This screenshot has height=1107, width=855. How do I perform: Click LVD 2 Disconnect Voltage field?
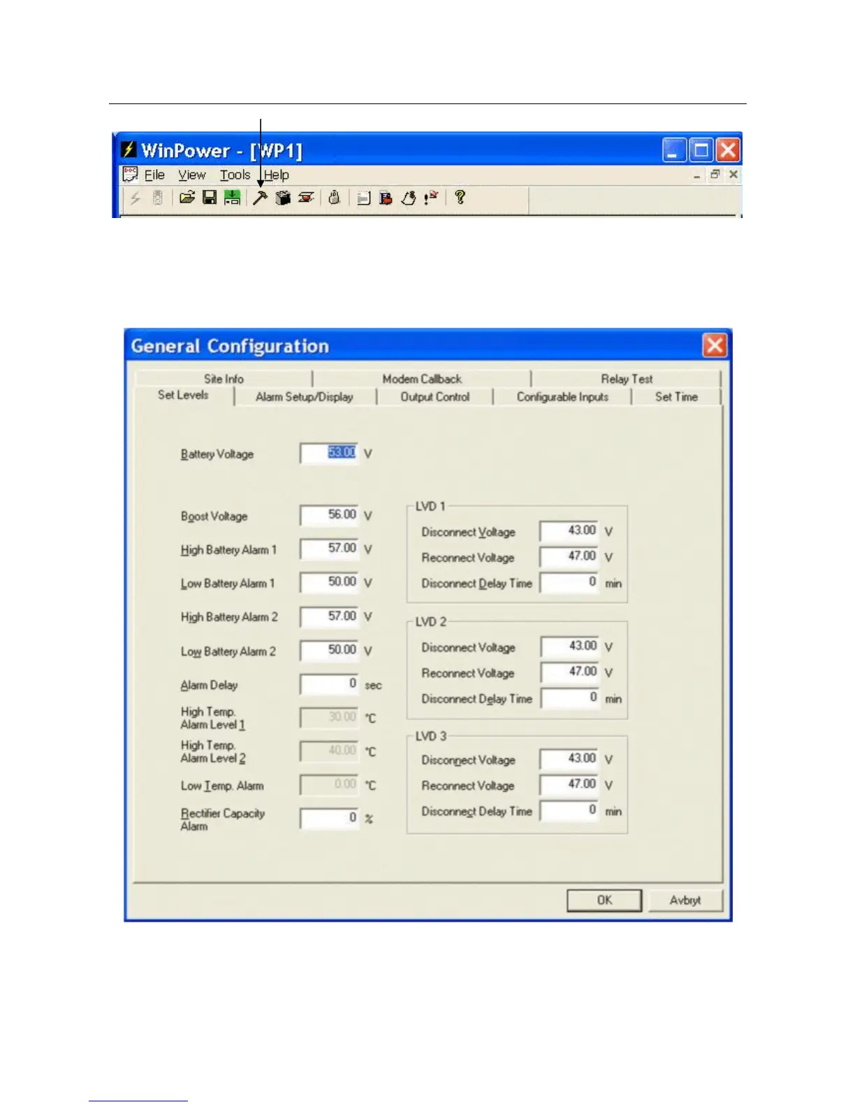coord(569,646)
